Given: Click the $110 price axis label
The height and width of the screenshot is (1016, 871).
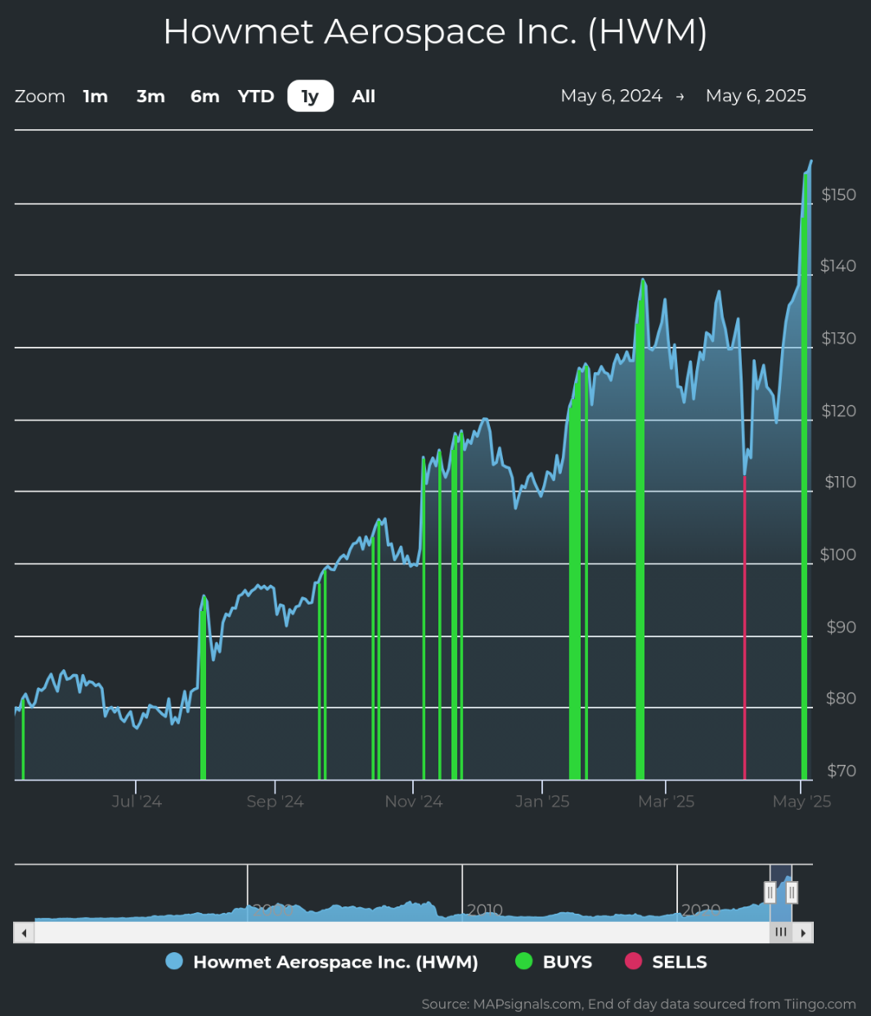Looking at the screenshot, I should coord(841,482).
